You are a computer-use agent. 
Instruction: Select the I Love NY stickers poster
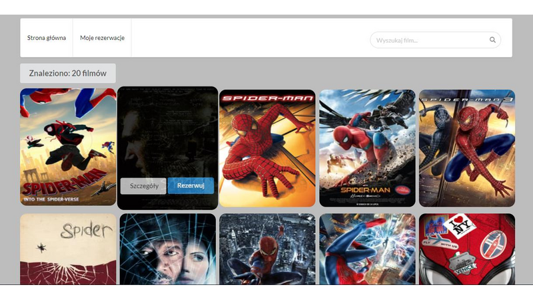click(x=467, y=249)
